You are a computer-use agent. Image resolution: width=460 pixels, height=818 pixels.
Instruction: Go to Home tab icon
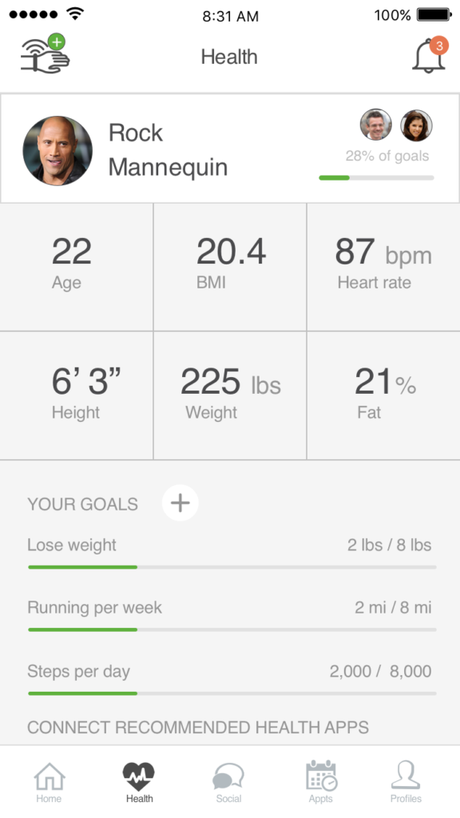click(x=49, y=781)
